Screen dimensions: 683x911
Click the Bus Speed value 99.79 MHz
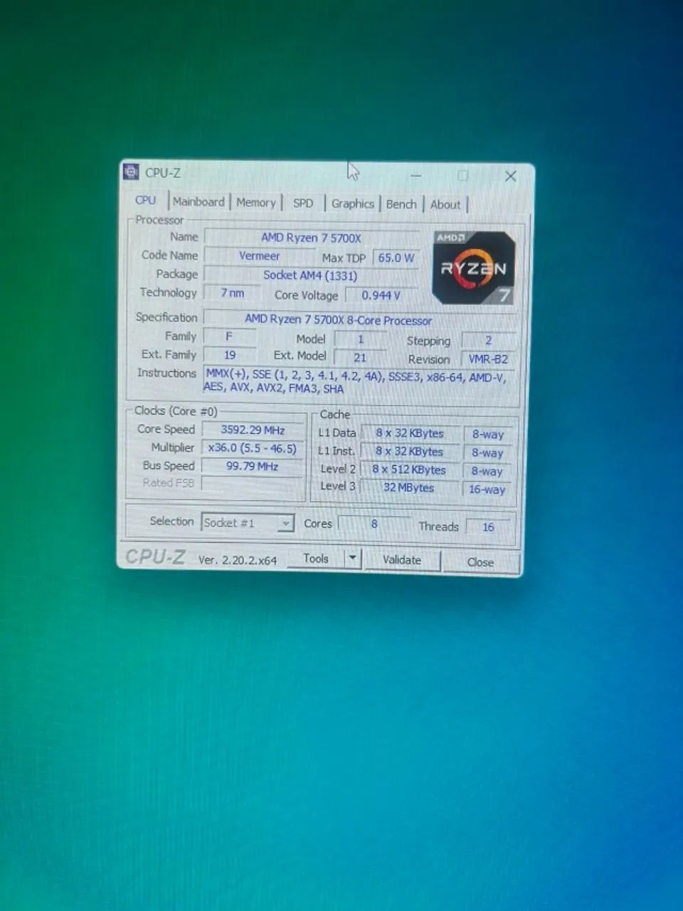click(x=253, y=467)
